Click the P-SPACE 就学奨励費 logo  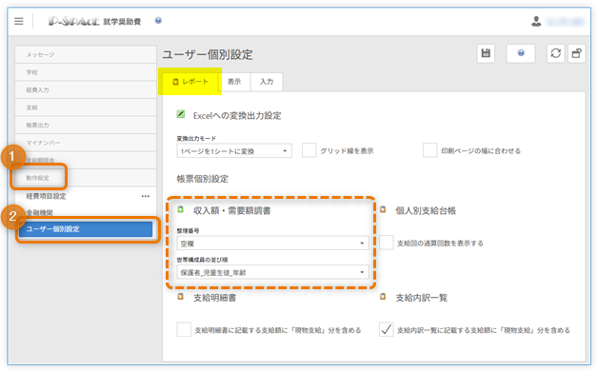point(94,21)
